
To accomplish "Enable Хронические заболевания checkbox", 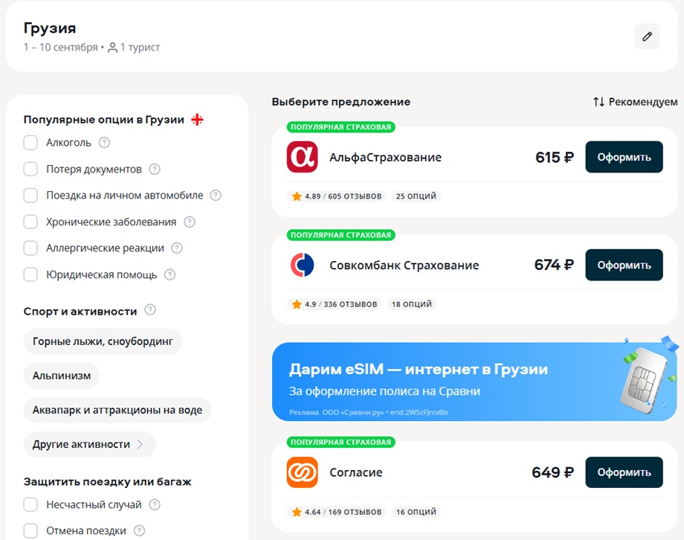I will [30, 222].
